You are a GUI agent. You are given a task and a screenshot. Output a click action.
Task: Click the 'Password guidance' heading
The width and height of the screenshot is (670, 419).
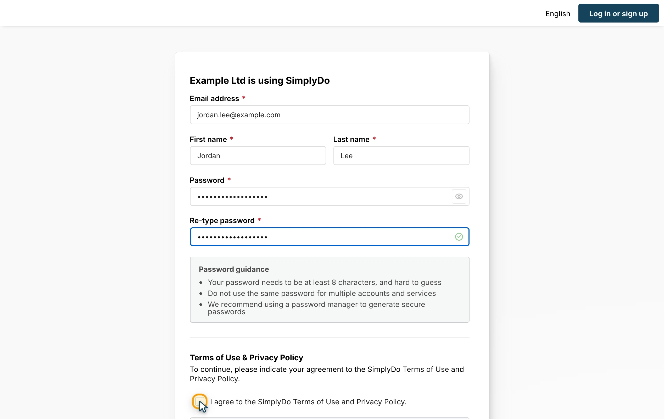(x=234, y=269)
